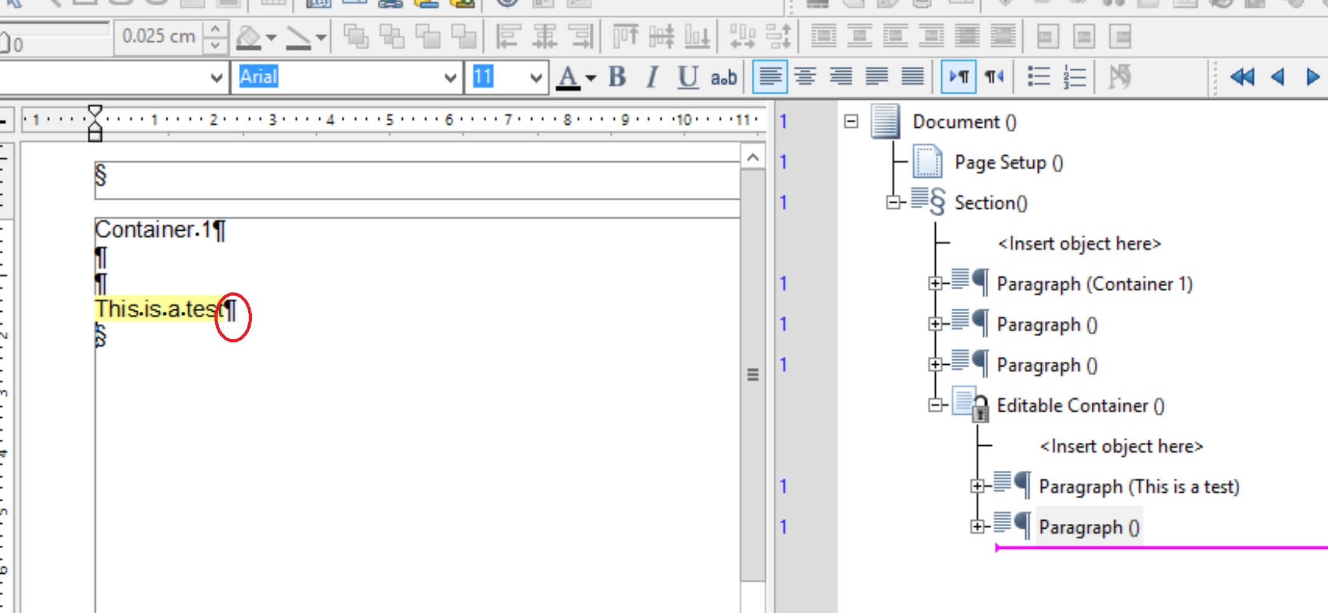Select Paragraph (This is a test) tree item
Image resolution: width=1328 pixels, height=613 pixels.
[1138, 486]
